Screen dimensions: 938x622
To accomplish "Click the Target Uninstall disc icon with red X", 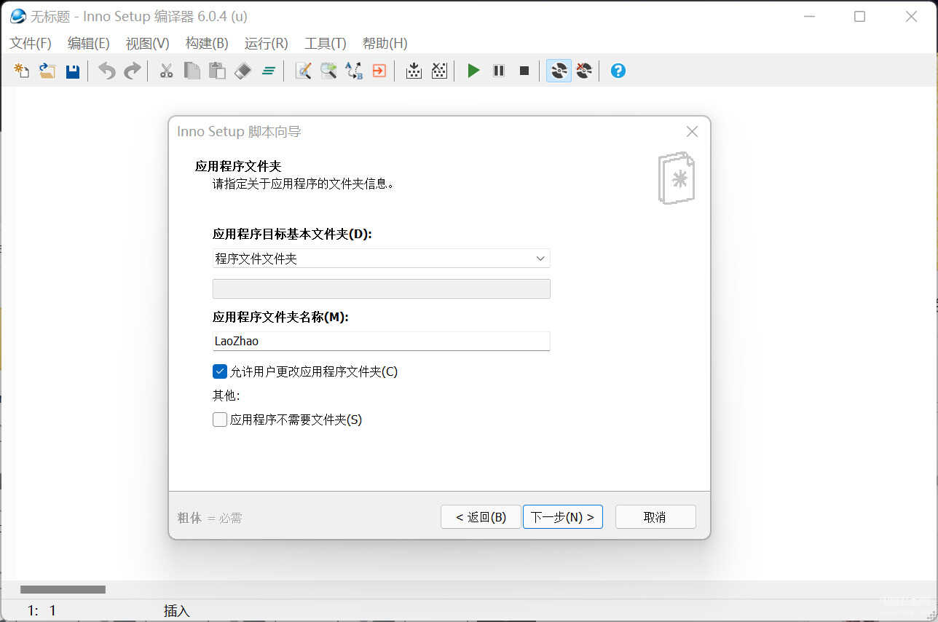I will pyautogui.click(x=583, y=71).
